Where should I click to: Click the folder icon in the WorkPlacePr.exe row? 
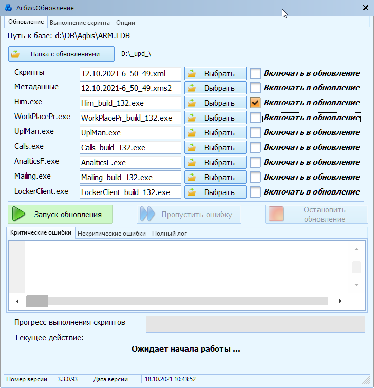[x=192, y=118]
